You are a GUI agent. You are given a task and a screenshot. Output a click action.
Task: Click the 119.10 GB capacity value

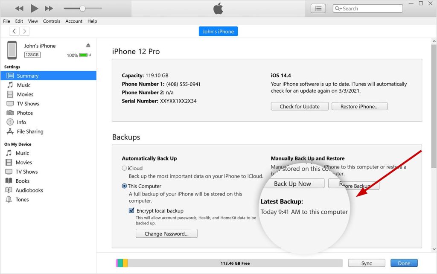(157, 76)
